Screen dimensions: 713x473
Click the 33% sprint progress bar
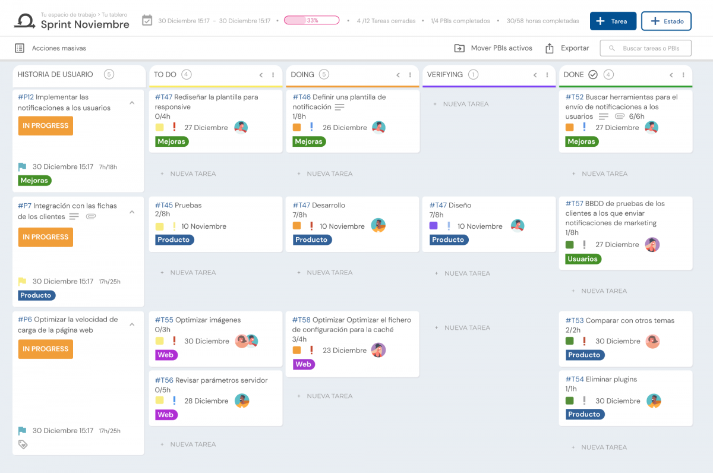click(x=312, y=20)
